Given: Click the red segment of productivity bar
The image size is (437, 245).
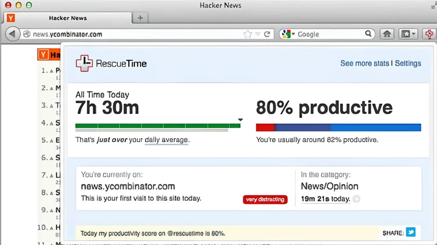Looking at the screenshot, I should (x=265, y=128).
